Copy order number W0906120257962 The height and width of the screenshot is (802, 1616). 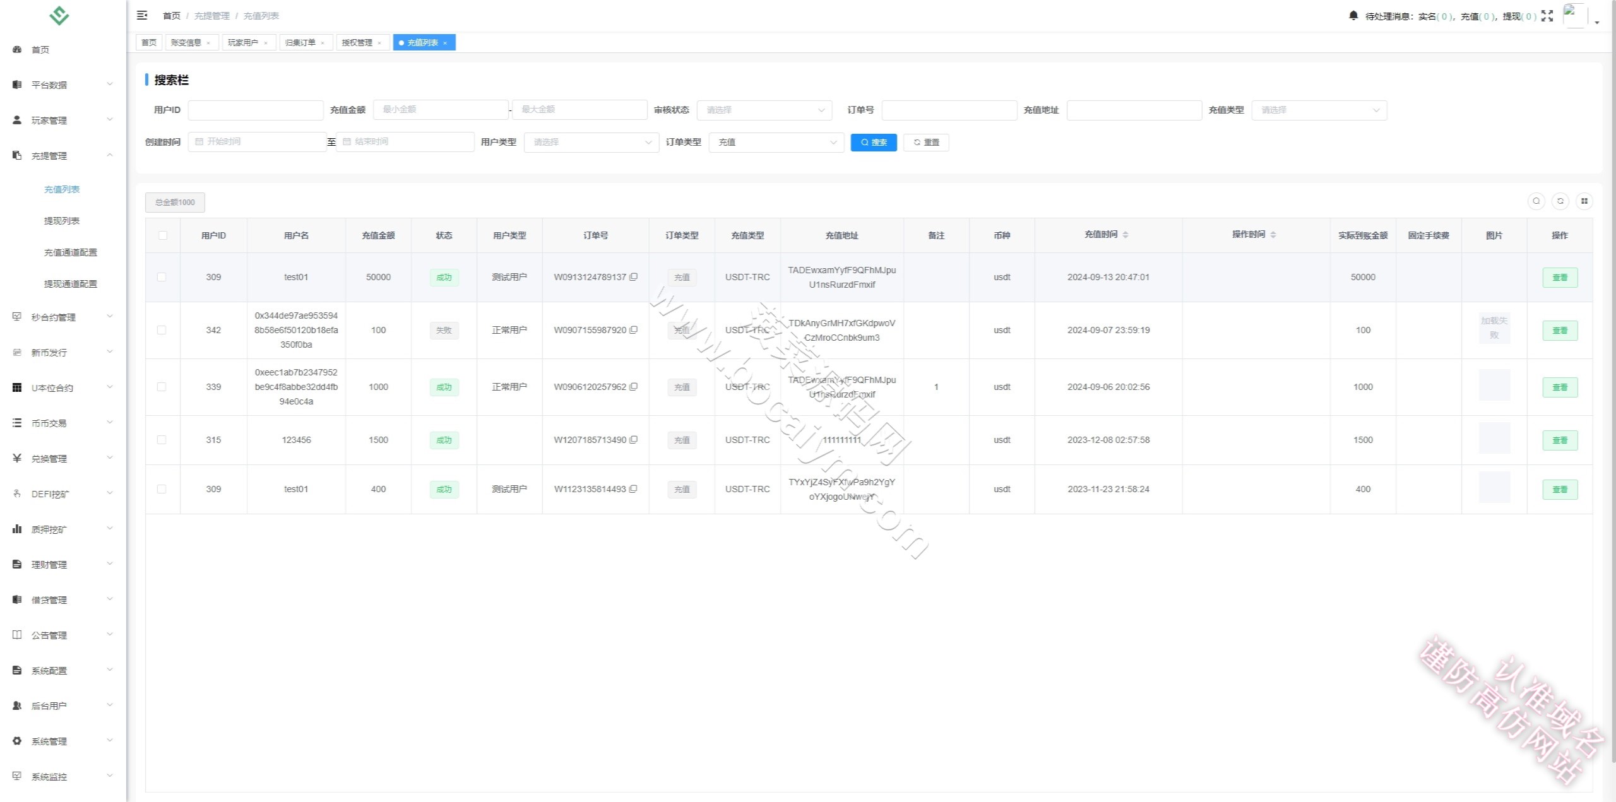[x=633, y=387]
